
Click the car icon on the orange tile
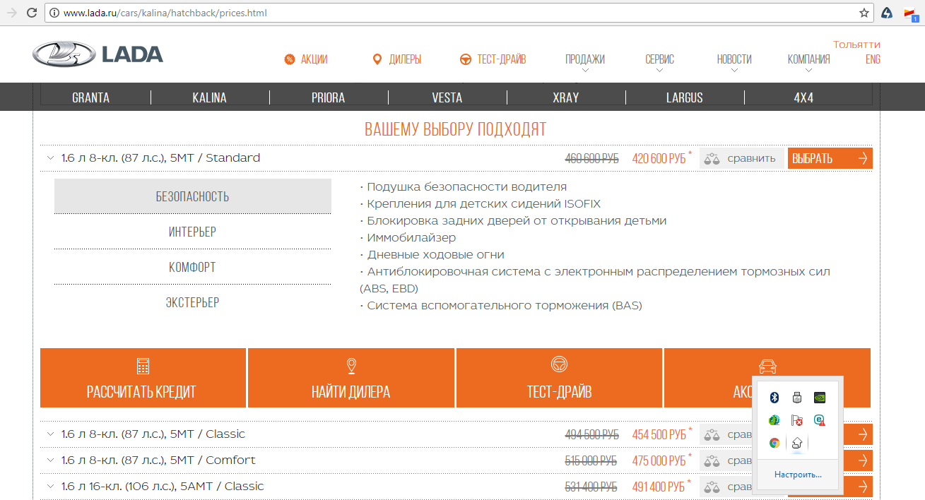point(767,366)
